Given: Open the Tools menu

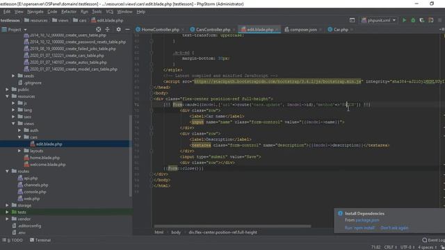Looking at the screenshot, I should pos(97,12).
